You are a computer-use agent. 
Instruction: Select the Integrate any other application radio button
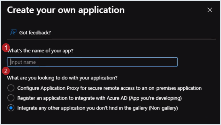tap(11, 108)
